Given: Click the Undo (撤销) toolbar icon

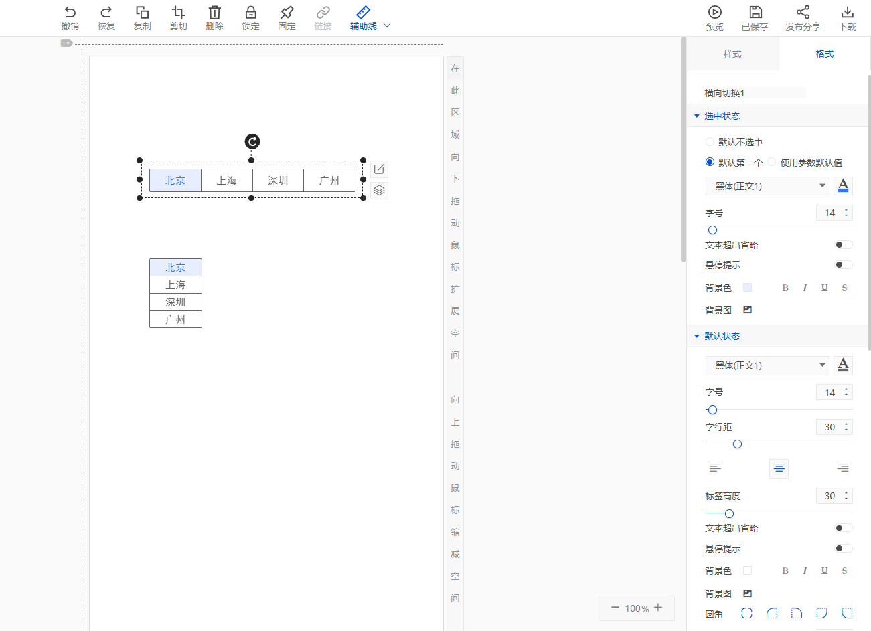Looking at the screenshot, I should click(x=70, y=13).
